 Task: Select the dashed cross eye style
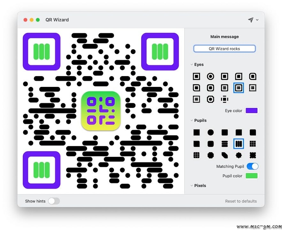click(x=224, y=99)
